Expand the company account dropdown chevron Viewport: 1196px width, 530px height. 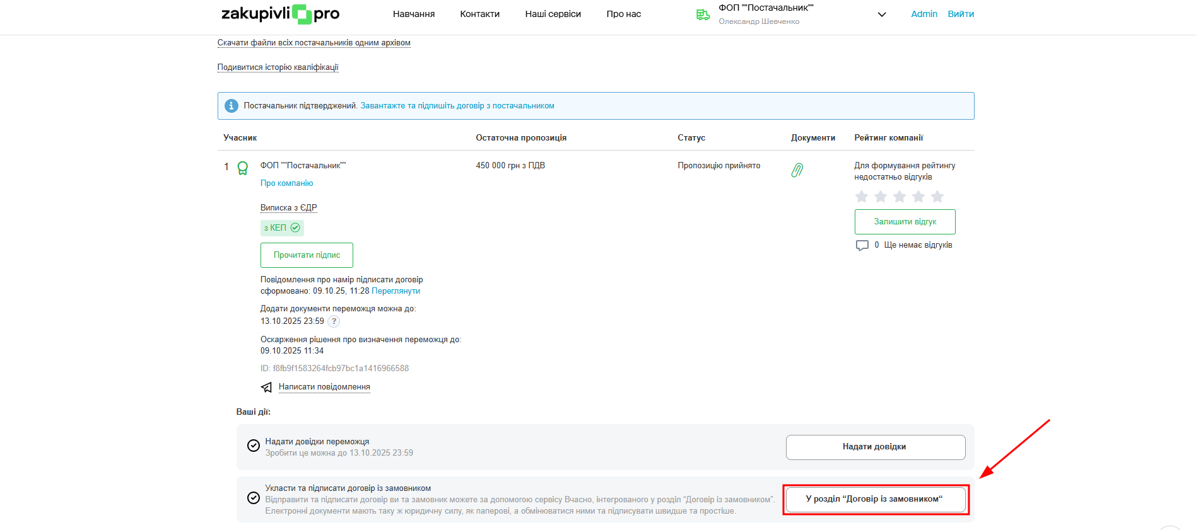(882, 14)
